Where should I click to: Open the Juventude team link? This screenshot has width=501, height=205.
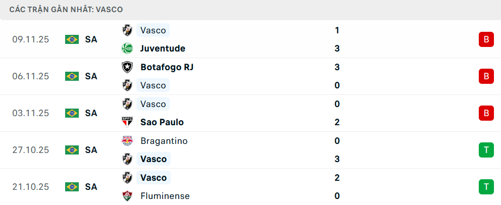click(163, 48)
